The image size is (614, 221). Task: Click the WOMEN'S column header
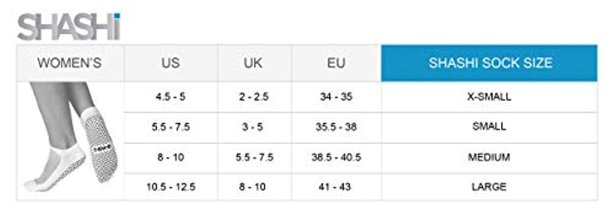[70, 63]
